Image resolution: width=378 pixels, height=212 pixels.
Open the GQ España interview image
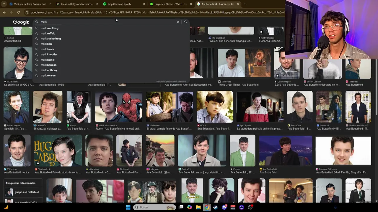(x=18, y=63)
